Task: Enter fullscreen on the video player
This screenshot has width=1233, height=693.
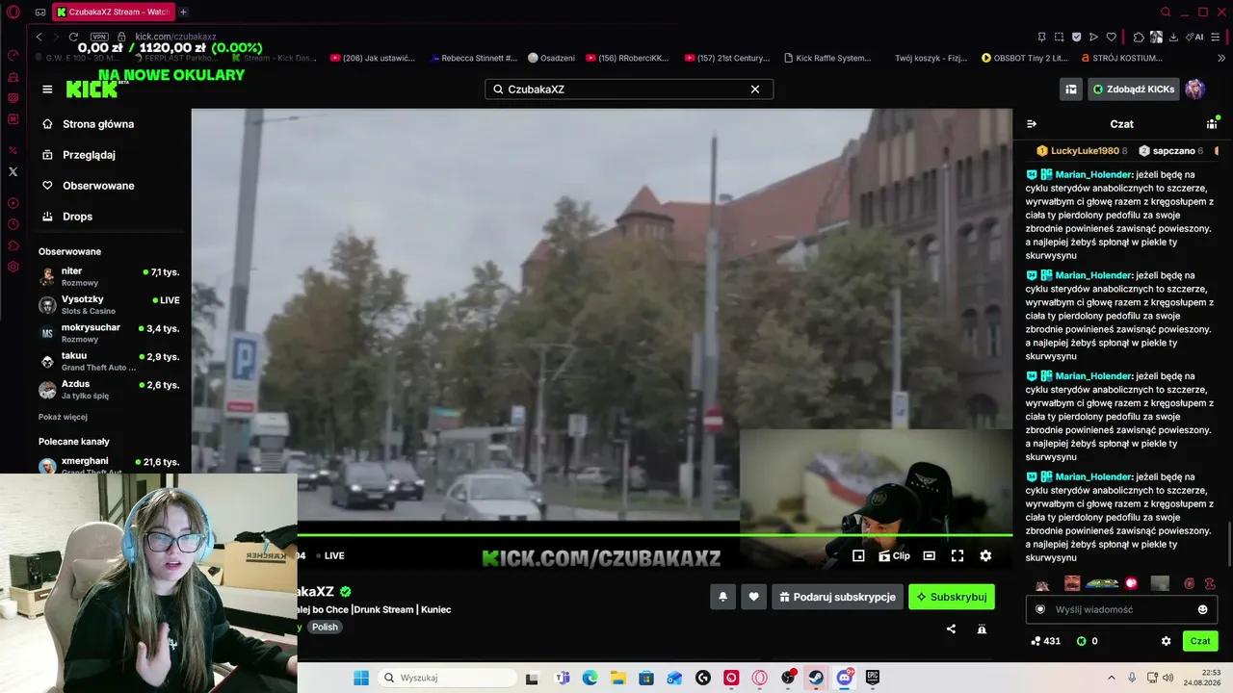Action: coord(958,555)
